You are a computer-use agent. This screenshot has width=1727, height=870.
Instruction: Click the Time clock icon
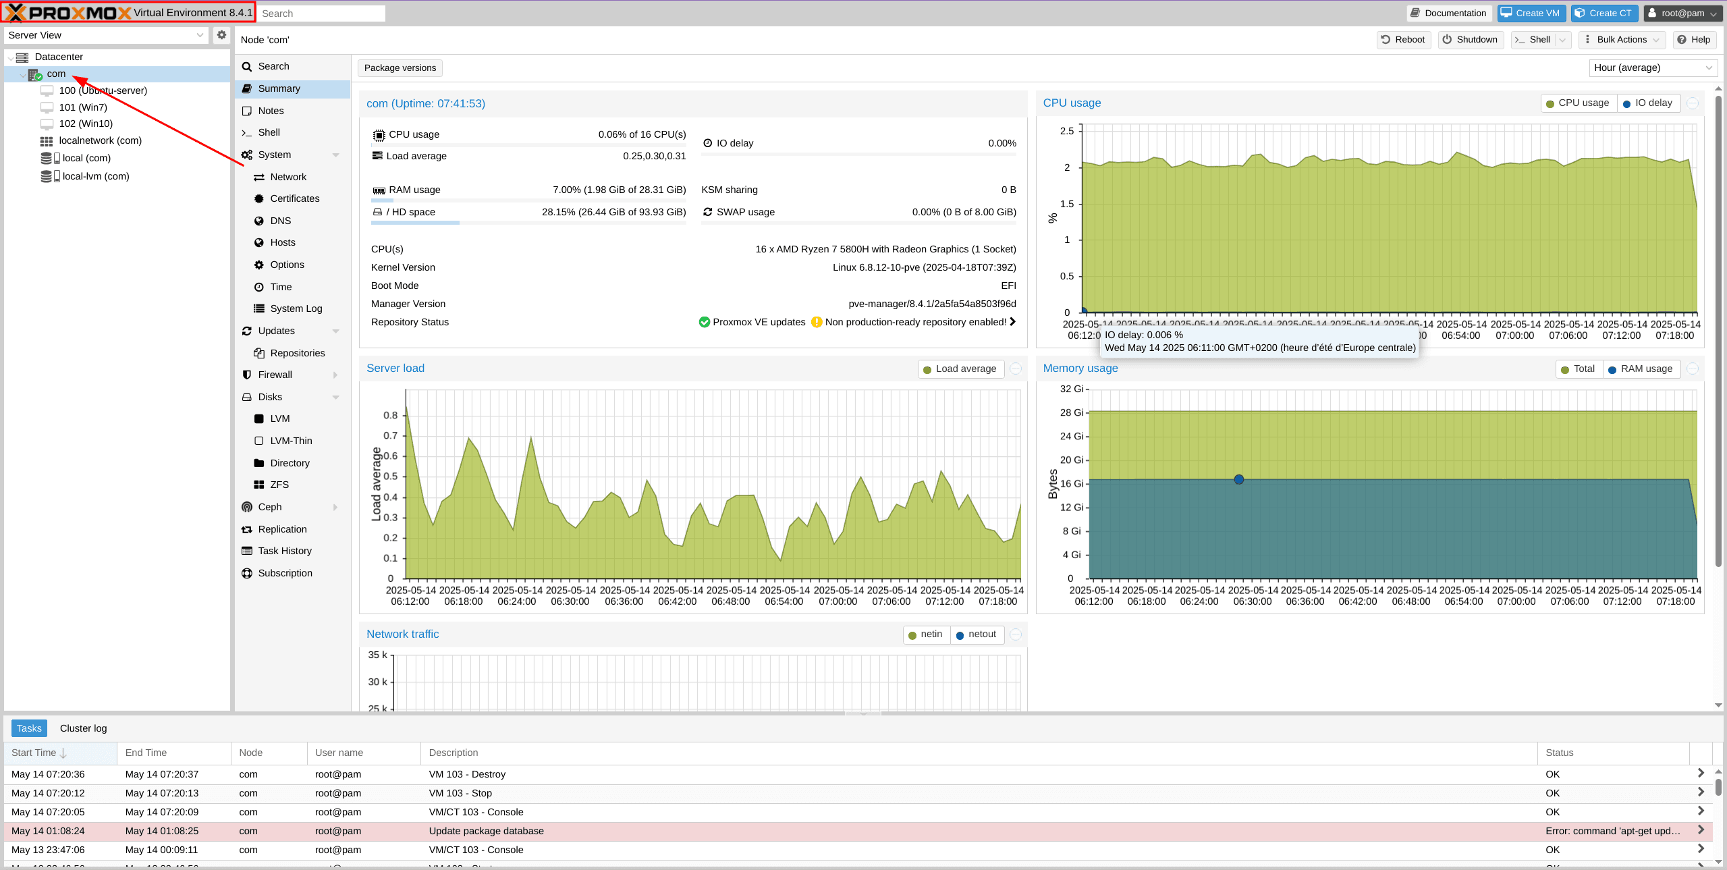tap(259, 287)
